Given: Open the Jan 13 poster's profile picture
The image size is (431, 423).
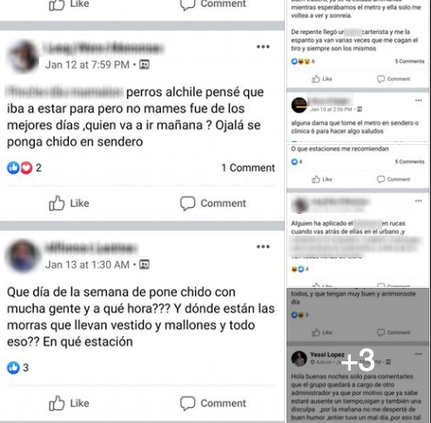Looking at the screenshot, I should pyautogui.click(x=23, y=256).
